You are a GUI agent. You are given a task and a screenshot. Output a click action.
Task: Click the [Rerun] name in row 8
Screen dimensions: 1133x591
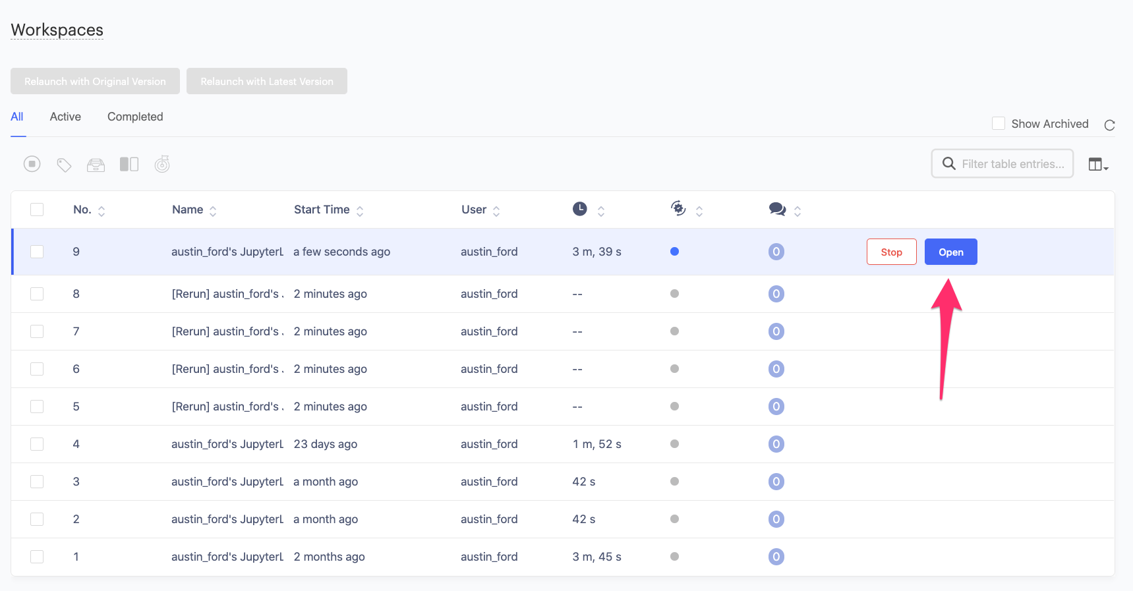tap(228, 294)
